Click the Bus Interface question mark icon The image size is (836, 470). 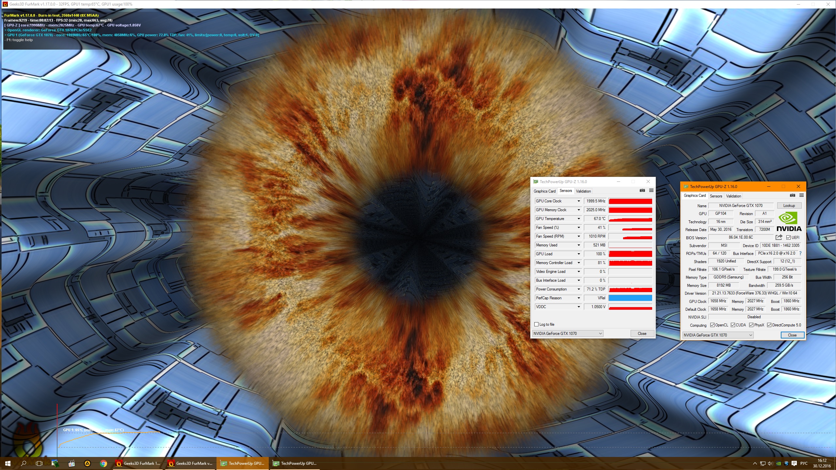tap(800, 253)
